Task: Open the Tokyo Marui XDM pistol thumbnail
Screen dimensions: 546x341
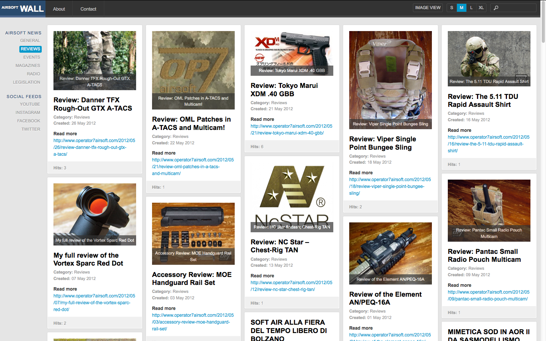Action: [292, 53]
